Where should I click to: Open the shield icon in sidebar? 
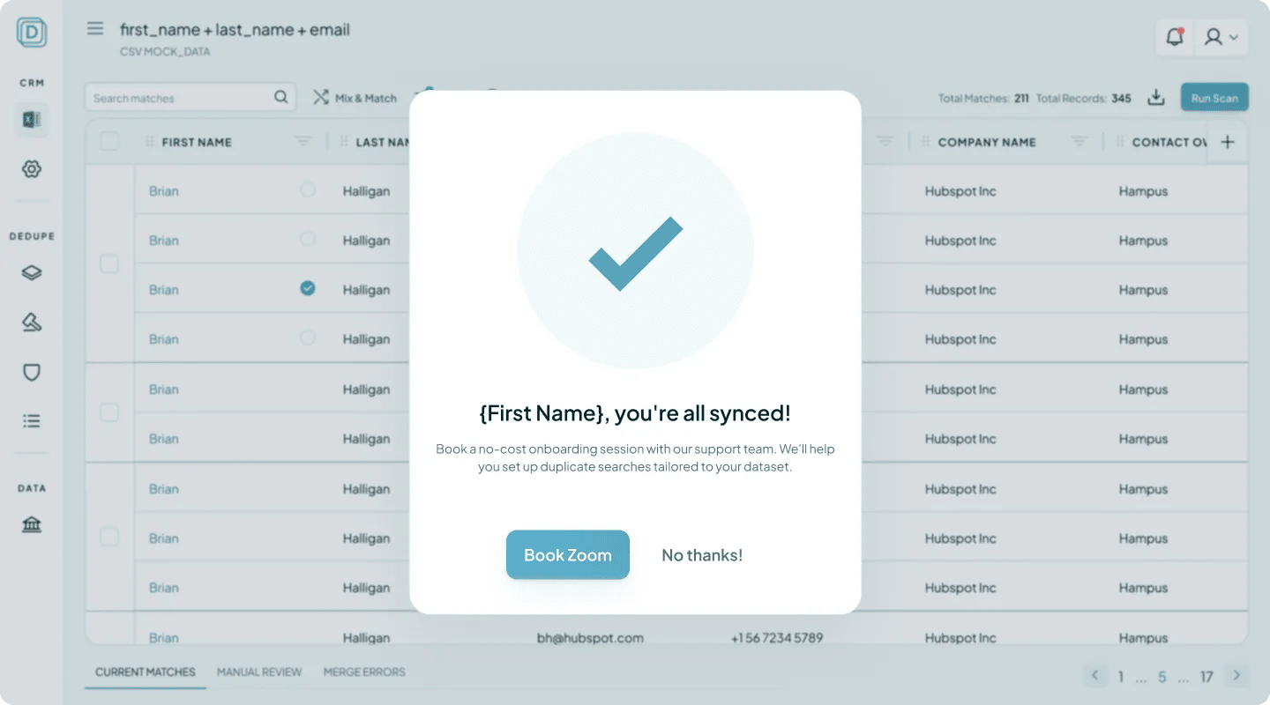pos(32,372)
